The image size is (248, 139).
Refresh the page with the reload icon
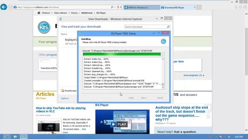pyautogui.click(x=121, y=7)
